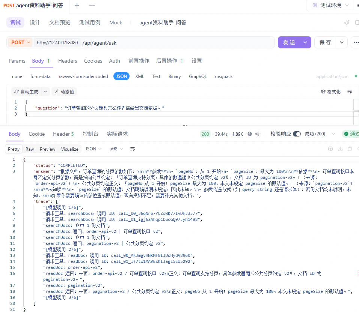This screenshot has width=359, height=315.
Task: Expand the 自动生成 dropdown arrow
Action: pyautogui.click(x=45, y=91)
